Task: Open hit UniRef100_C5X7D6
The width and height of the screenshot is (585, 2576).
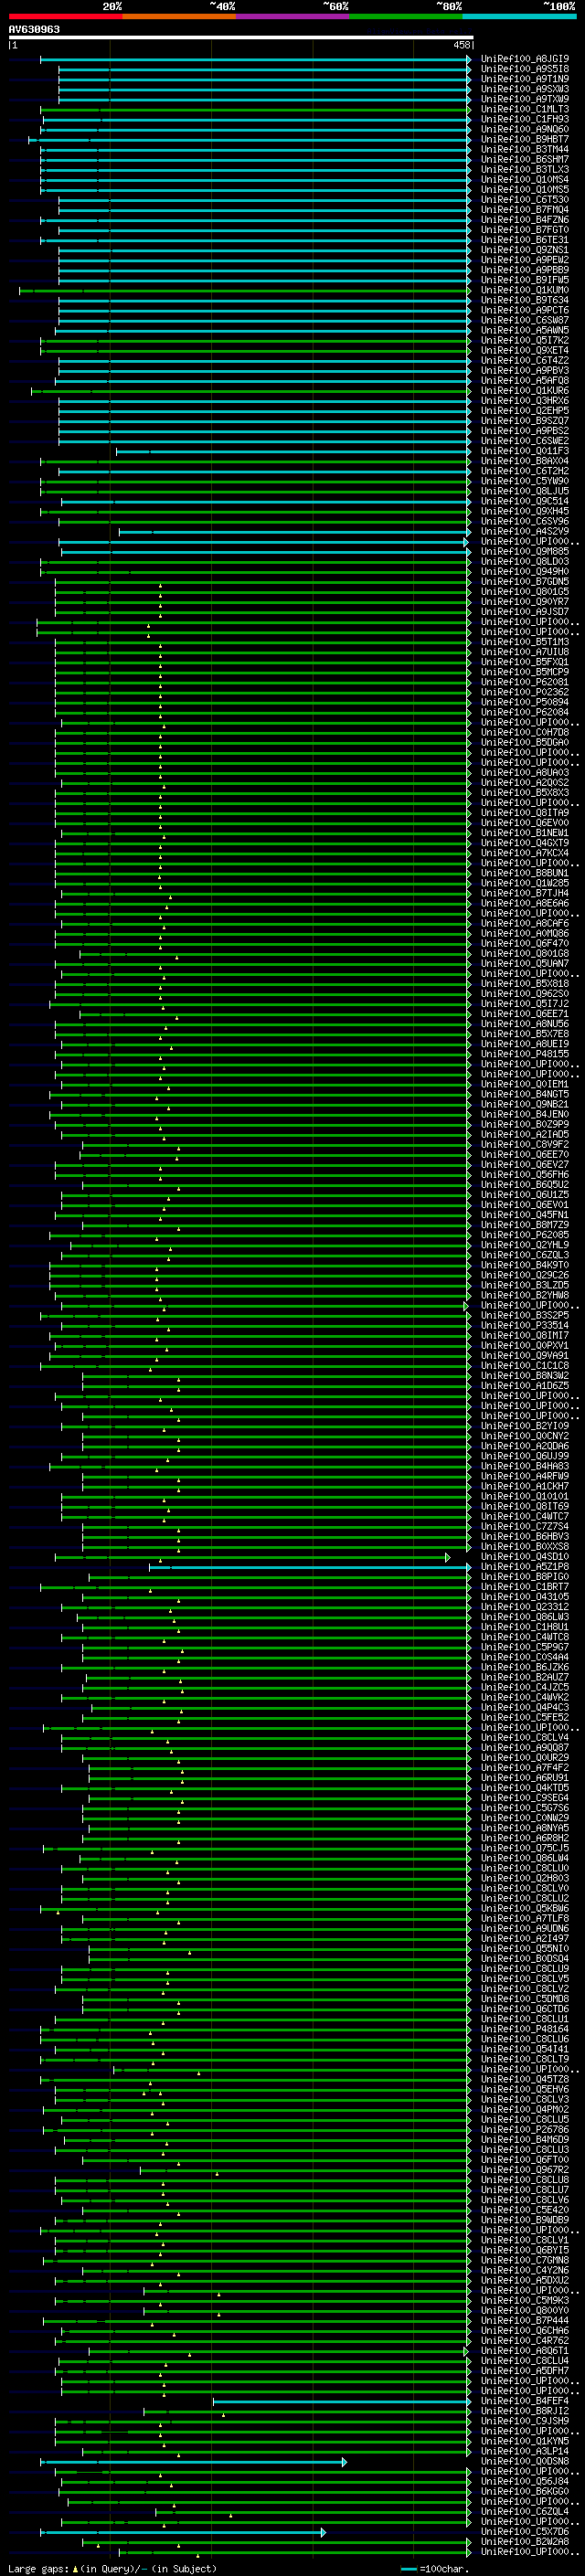Action: 525,2533
